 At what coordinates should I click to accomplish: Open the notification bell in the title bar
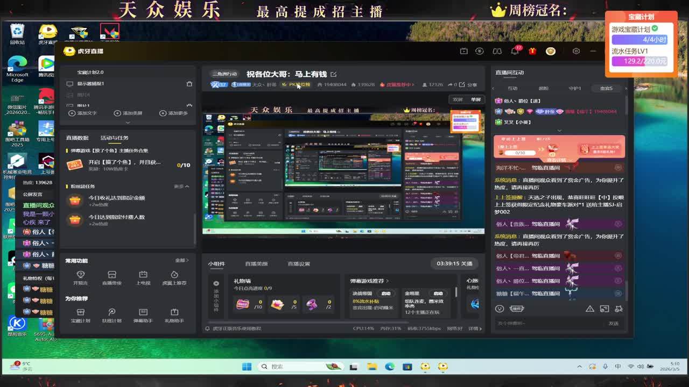click(x=515, y=51)
